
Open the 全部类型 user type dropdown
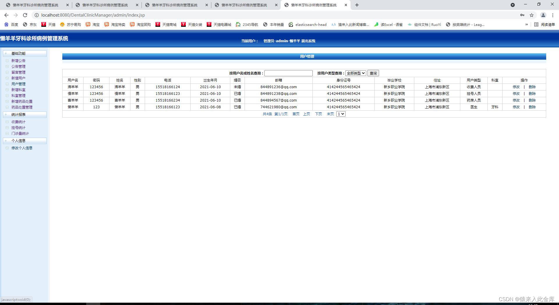click(x=355, y=73)
